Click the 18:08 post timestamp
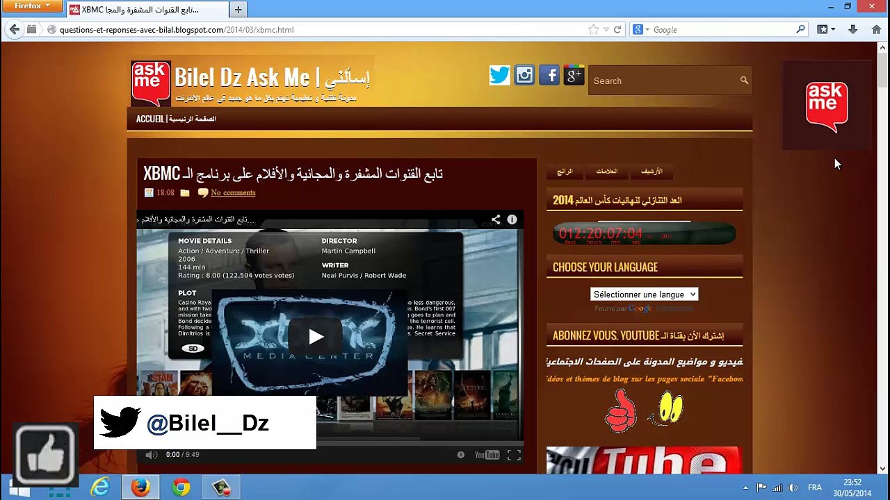Screen dimensions: 890x500 165,192
